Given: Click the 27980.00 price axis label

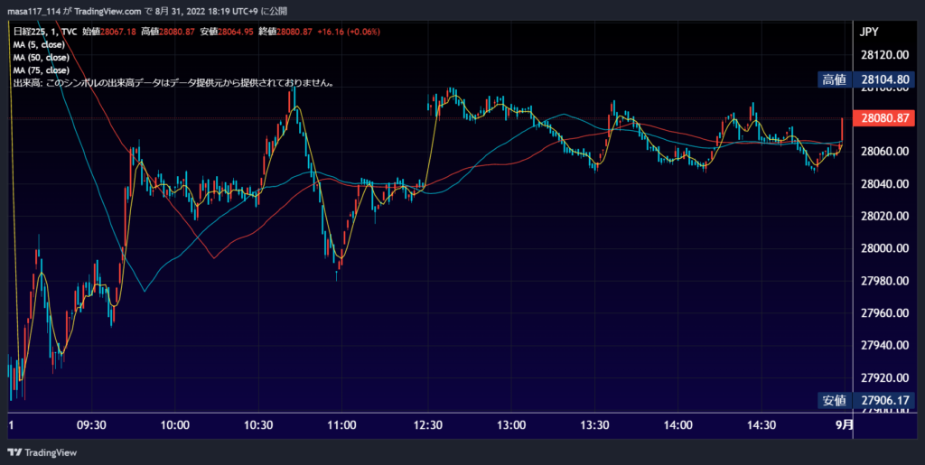Looking at the screenshot, I should click(x=884, y=281).
